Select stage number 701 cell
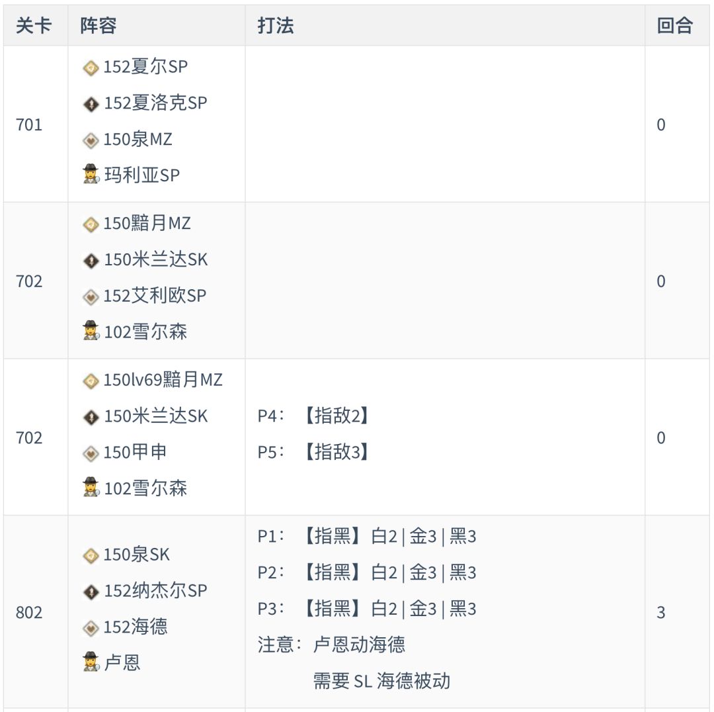 (29, 124)
